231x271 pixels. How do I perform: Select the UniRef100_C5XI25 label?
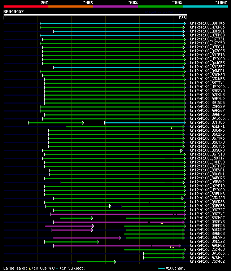pos(207,198)
